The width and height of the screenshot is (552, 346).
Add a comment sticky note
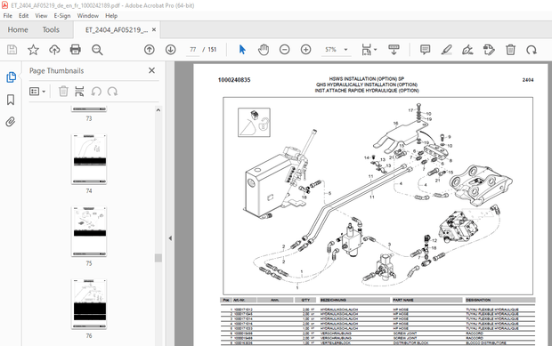click(x=425, y=50)
